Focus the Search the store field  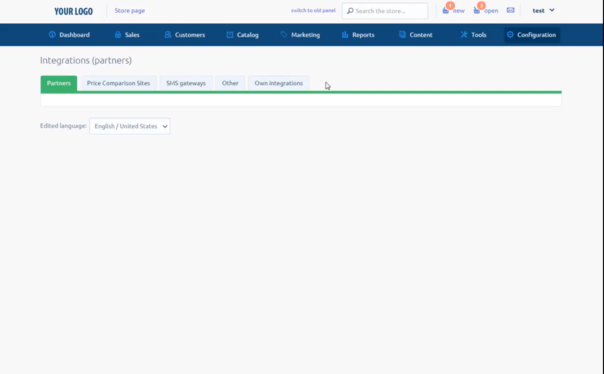pos(385,11)
